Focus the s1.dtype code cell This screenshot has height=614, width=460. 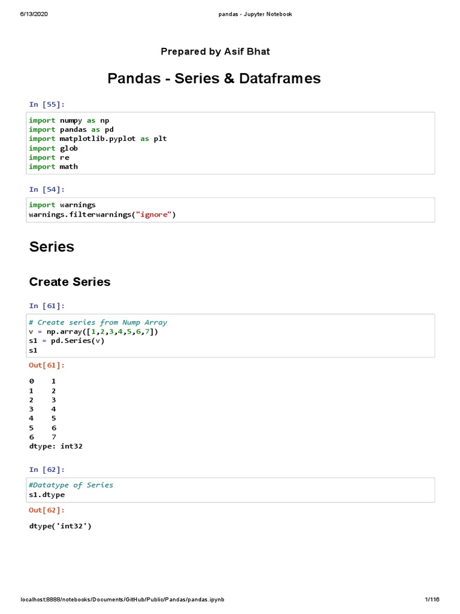point(230,490)
